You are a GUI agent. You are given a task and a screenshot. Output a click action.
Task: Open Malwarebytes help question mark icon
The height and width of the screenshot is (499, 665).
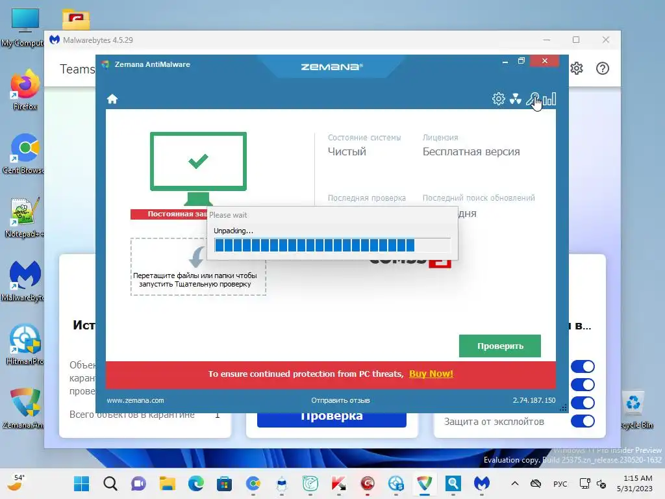(x=602, y=68)
